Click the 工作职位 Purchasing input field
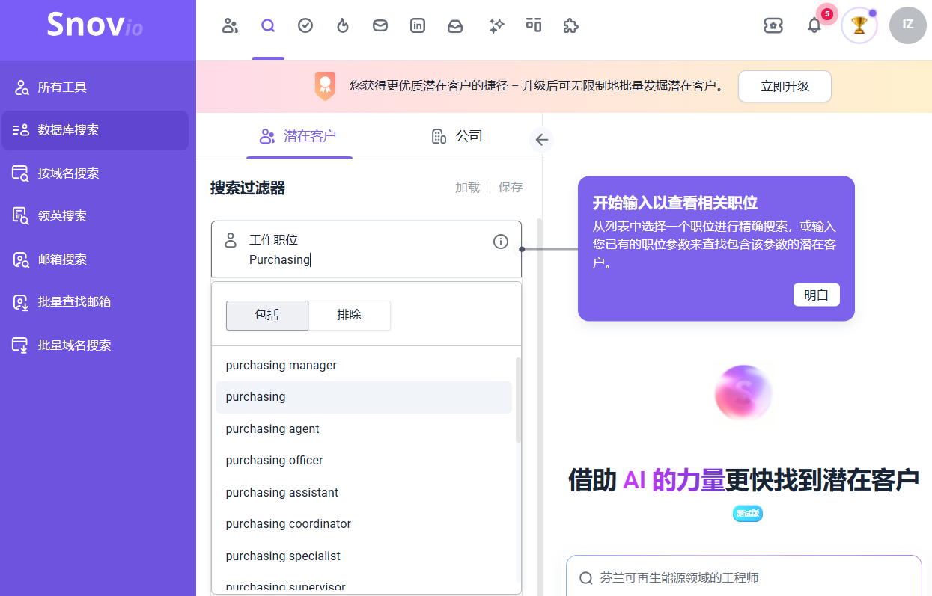The height and width of the screenshot is (596, 932). click(366, 249)
